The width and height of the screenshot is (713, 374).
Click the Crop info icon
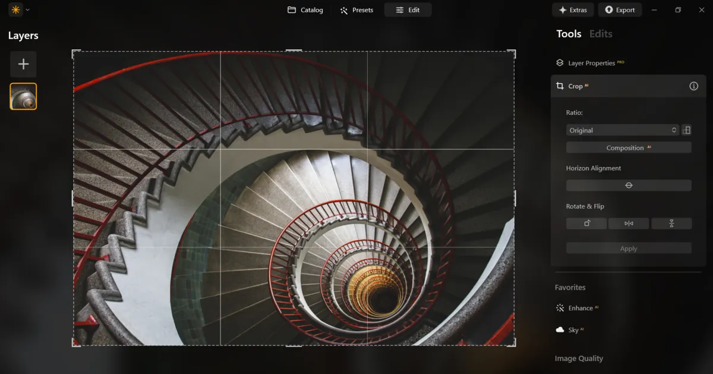pos(693,86)
